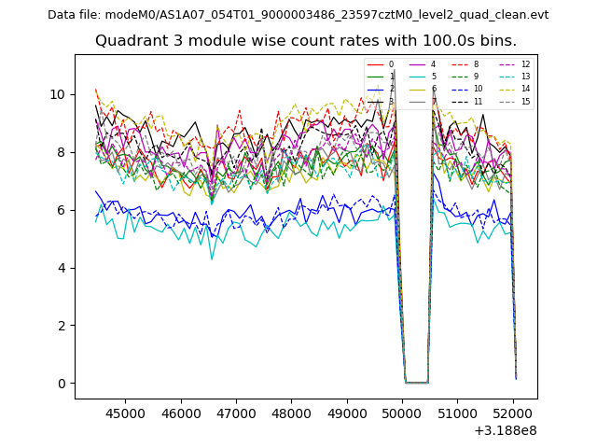Click the Data file path text at top
Viewport: 597px width, 448px height.
(x=298, y=15)
